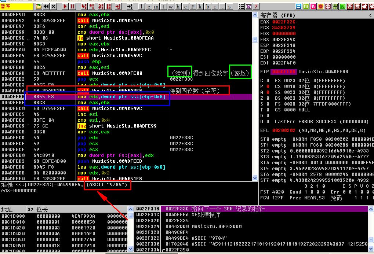Click the debugging options list icon
Viewport: 374px width, 254px height.
pyautogui.click(x=241, y=7)
